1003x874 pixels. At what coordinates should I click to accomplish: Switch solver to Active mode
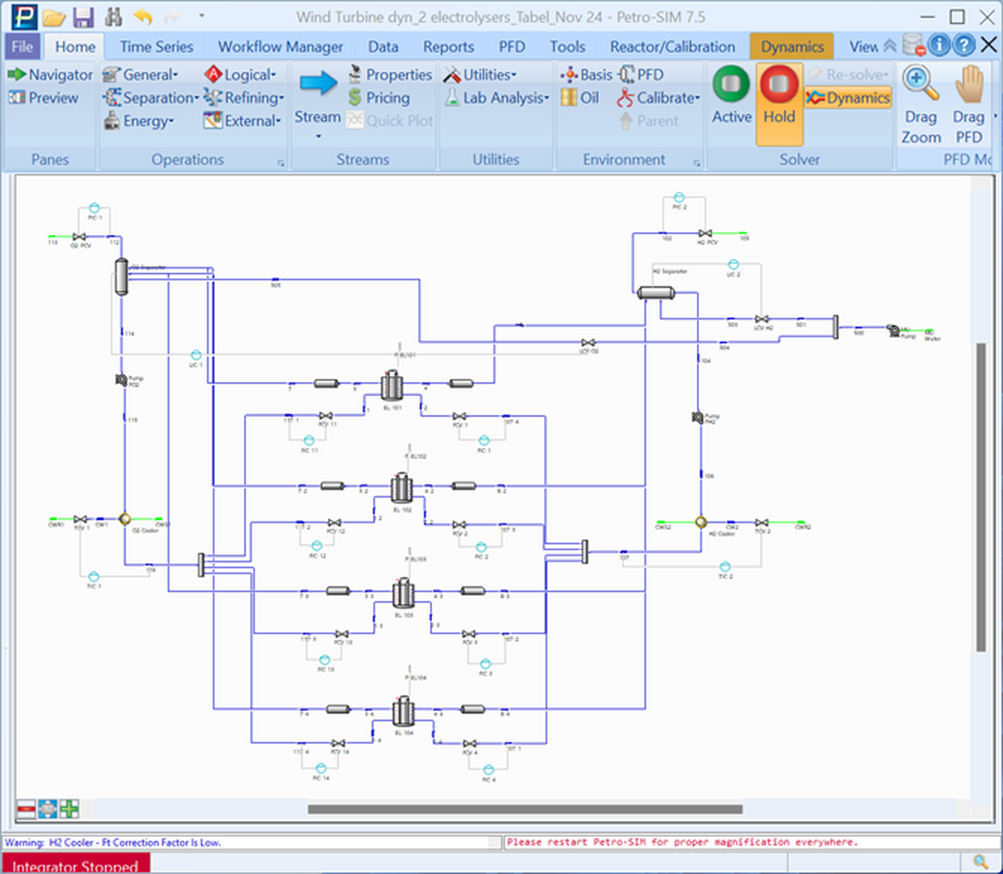coord(732,95)
